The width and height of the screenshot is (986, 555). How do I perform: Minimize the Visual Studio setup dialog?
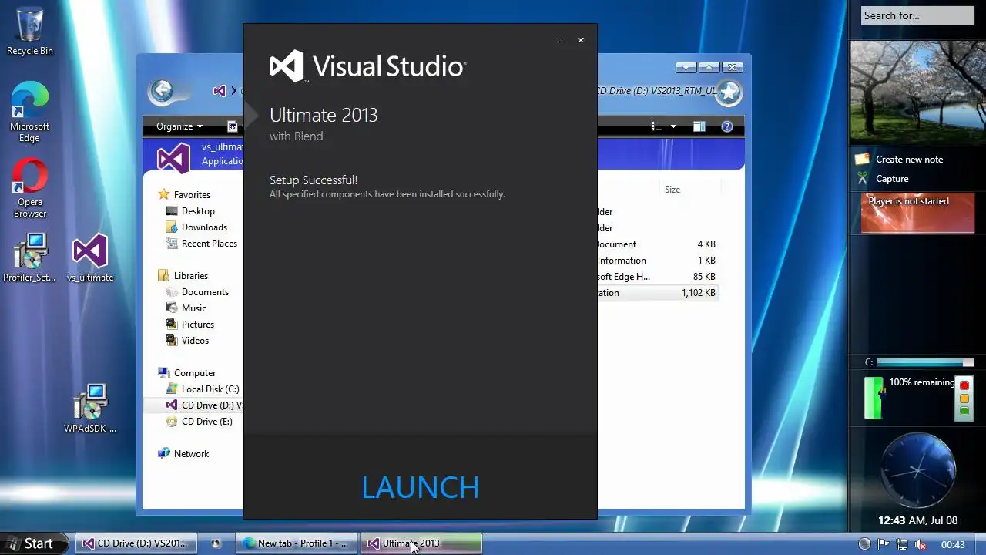560,41
